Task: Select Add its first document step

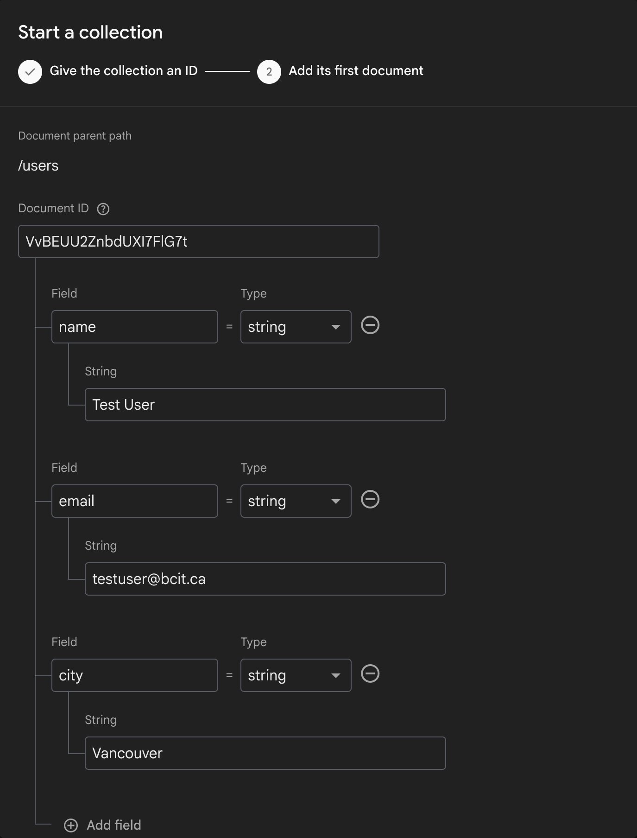Action: pyautogui.click(x=356, y=71)
